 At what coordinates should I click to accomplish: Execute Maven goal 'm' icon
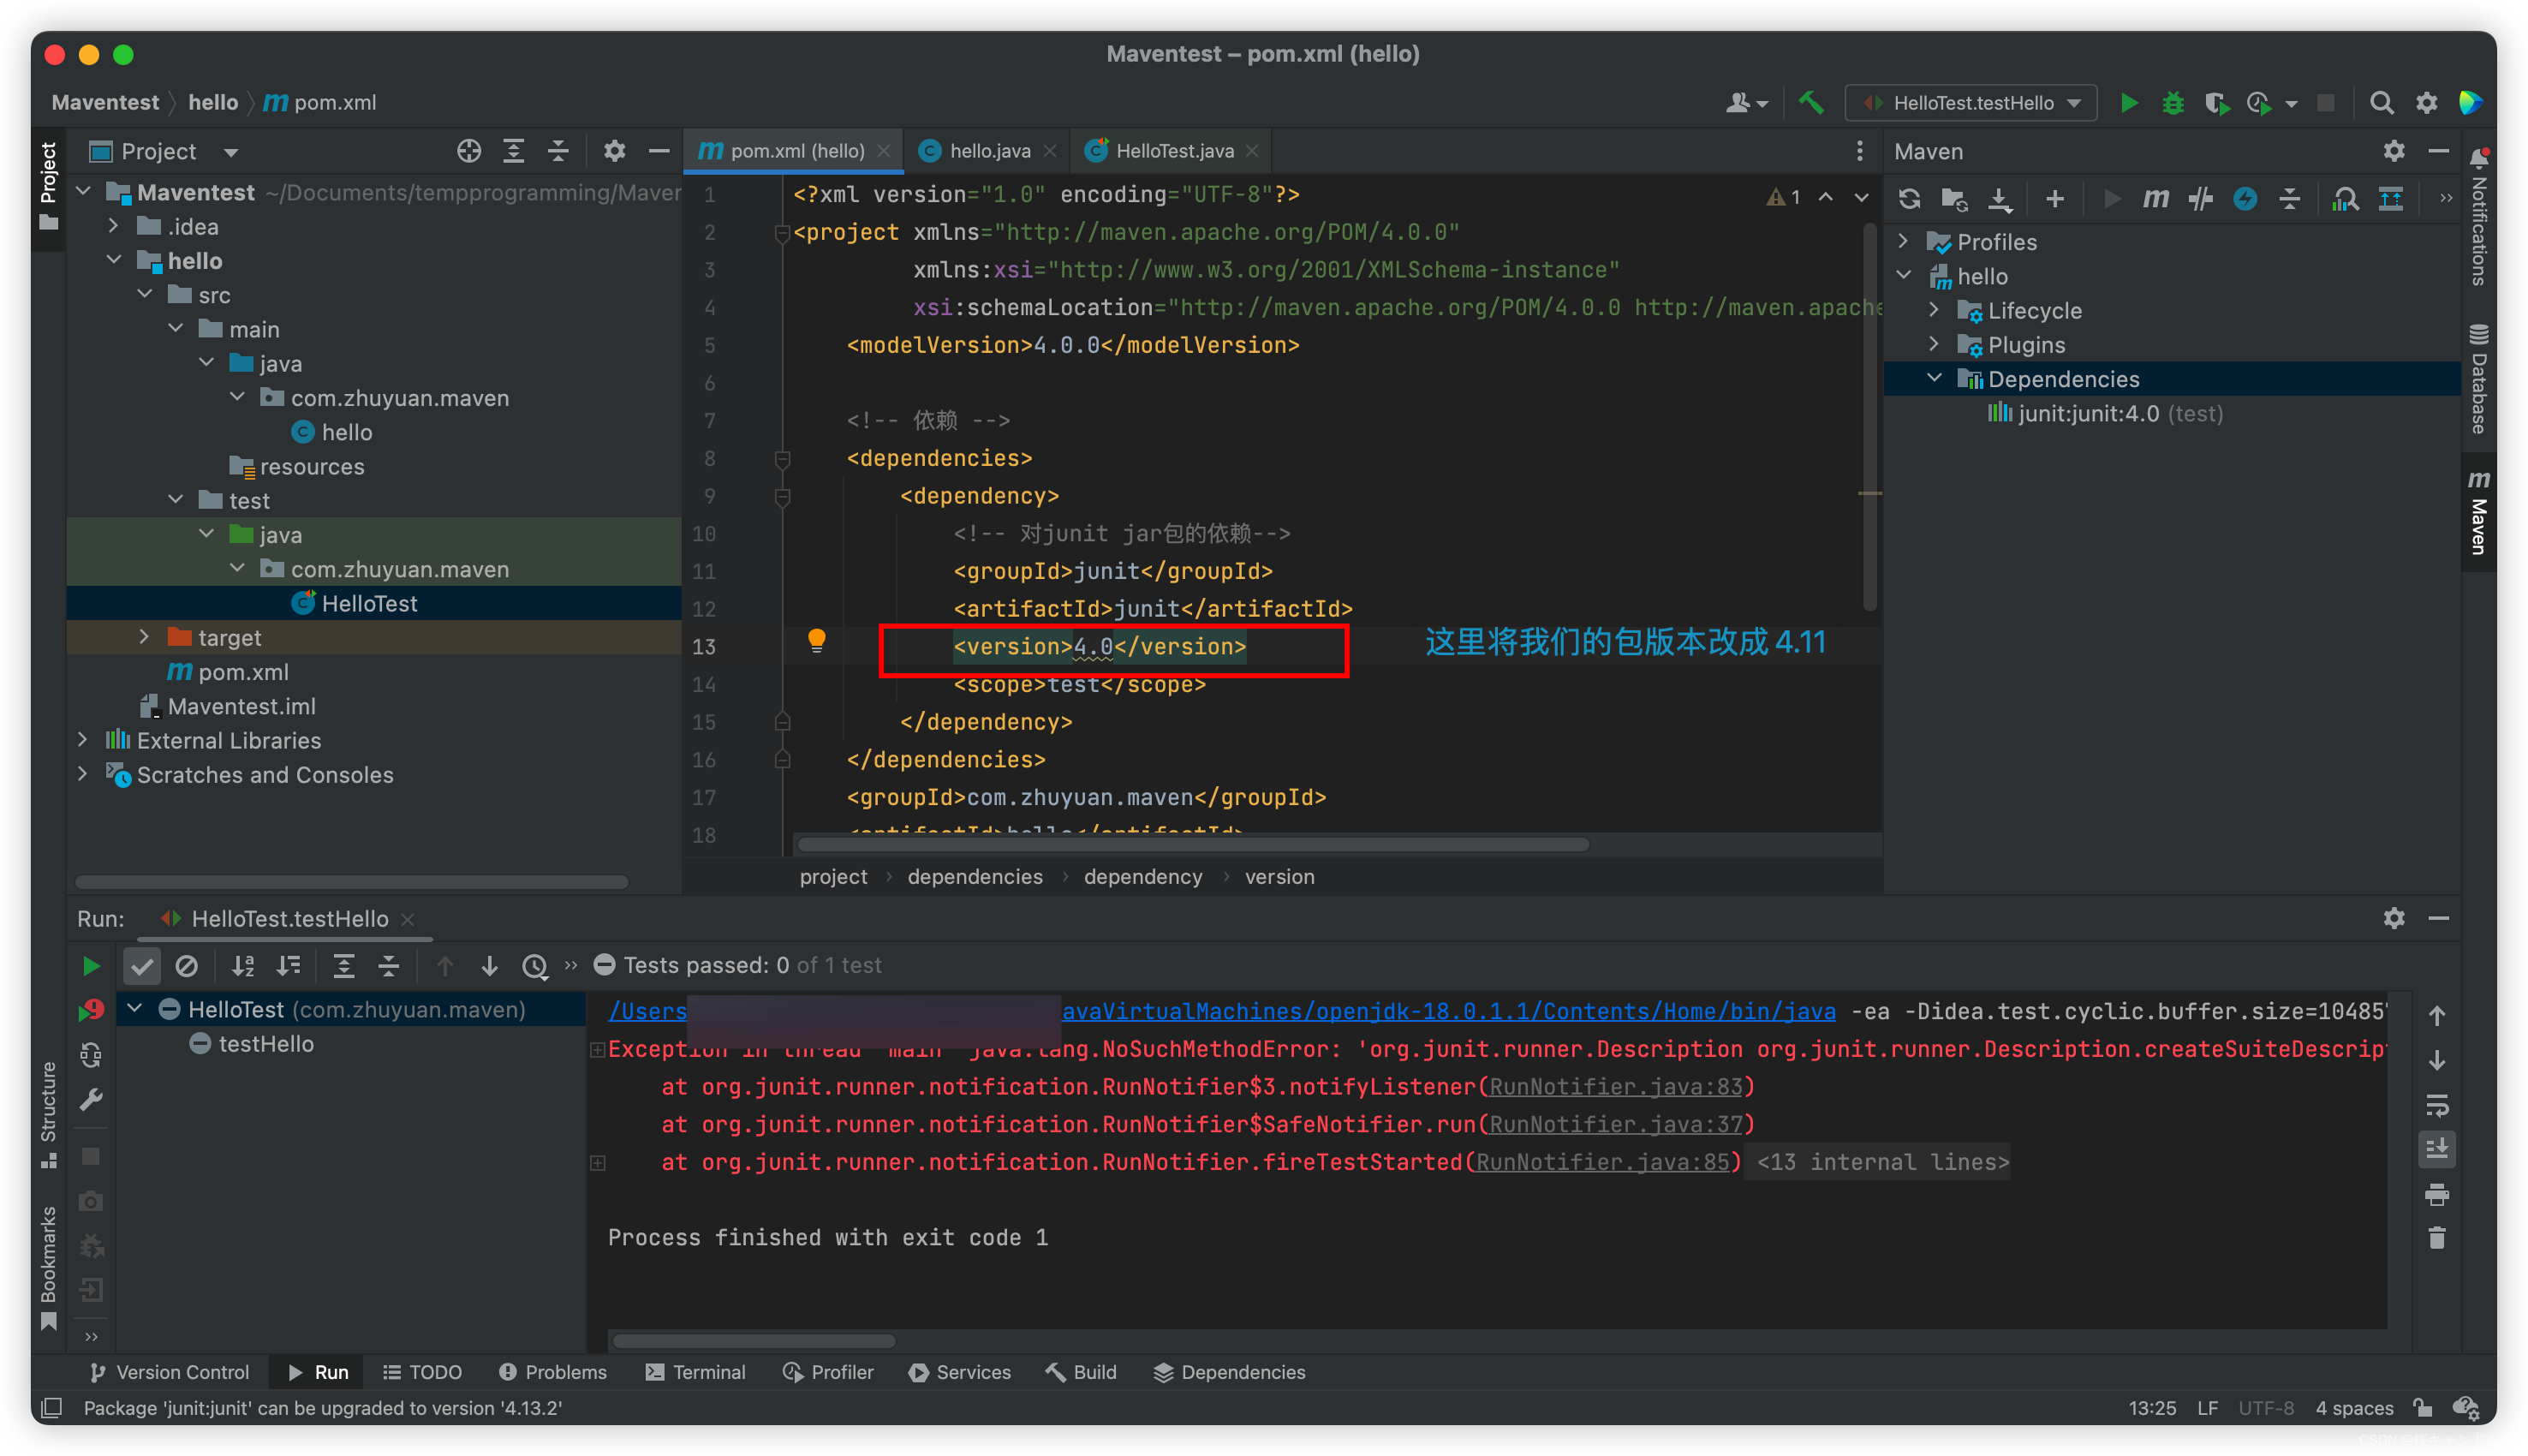coord(2155,198)
